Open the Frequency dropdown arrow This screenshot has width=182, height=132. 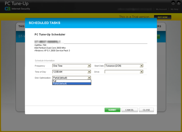89,66
